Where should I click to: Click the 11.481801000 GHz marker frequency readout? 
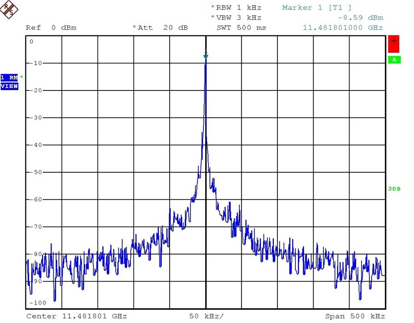coord(343,28)
